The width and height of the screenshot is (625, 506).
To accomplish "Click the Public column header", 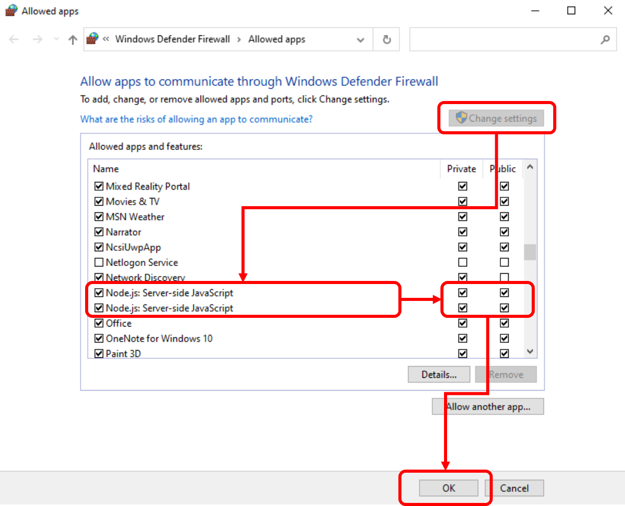I will click(x=503, y=169).
